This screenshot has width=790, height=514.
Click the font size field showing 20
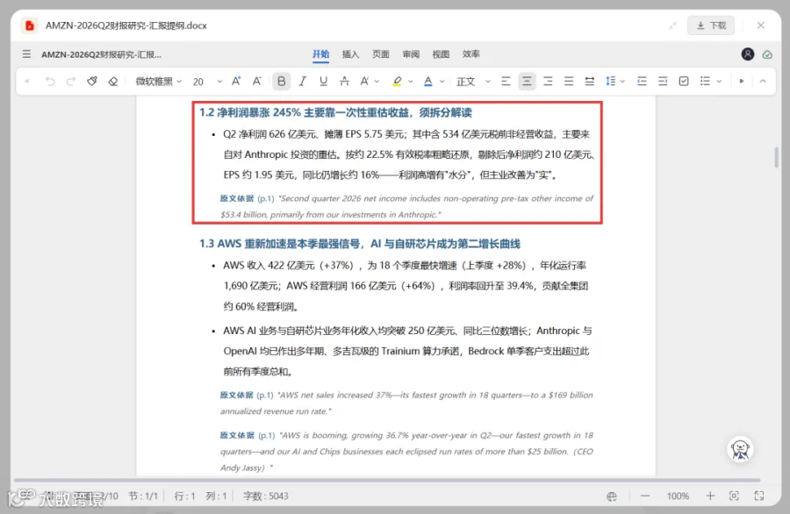[198, 82]
